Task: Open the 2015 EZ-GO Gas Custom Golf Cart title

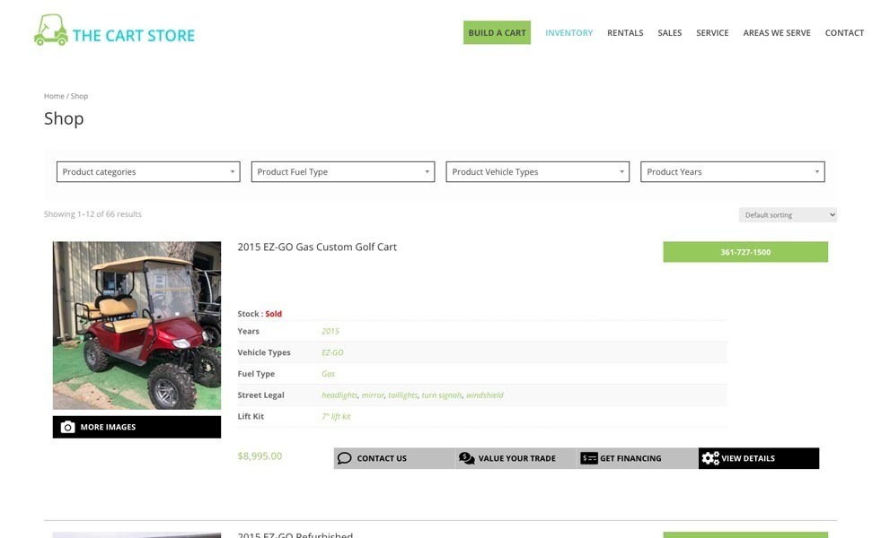Action: click(x=317, y=247)
